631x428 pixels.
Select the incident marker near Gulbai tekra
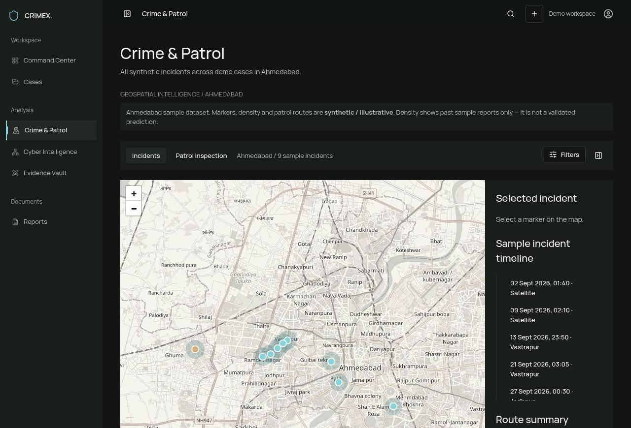pos(331,362)
